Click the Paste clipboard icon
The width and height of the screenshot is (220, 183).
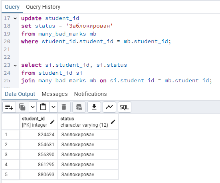tap(43, 107)
